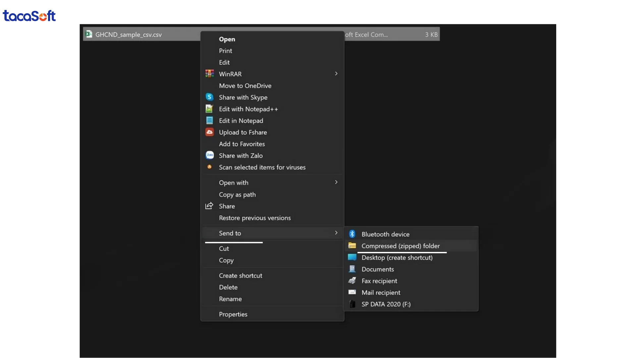The image size is (636, 358).
Task: Select Copy from the context menu
Action: click(272, 260)
